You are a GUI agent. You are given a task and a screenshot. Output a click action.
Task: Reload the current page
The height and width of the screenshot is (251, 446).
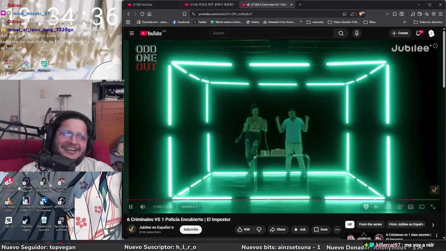tap(142, 14)
